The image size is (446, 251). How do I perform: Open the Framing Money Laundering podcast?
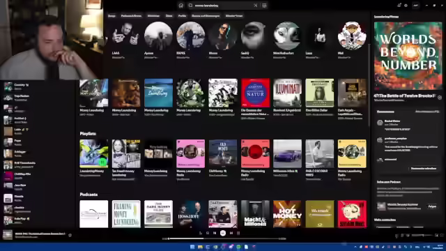(126, 214)
